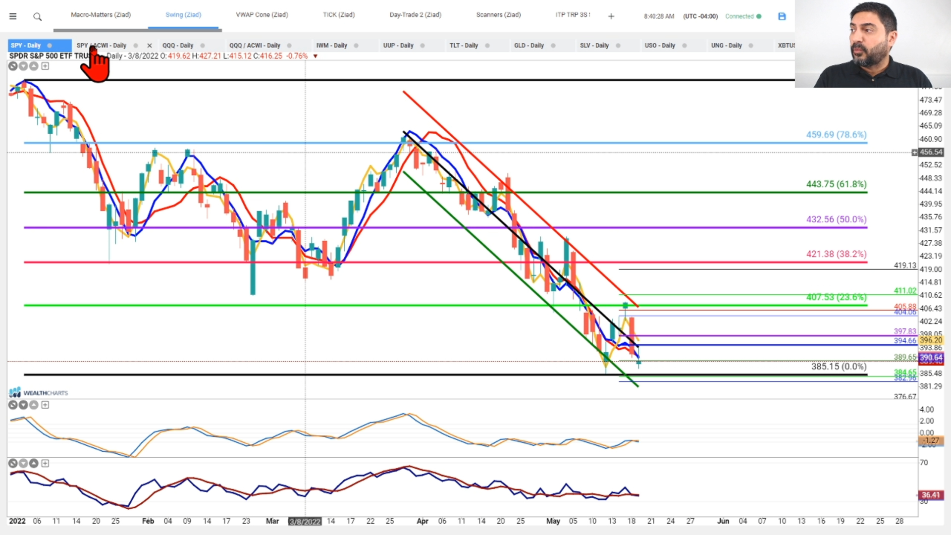The height and width of the screenshot is (535, 951).
Task: Move the price chart pane up
Action: coord(34,66)
